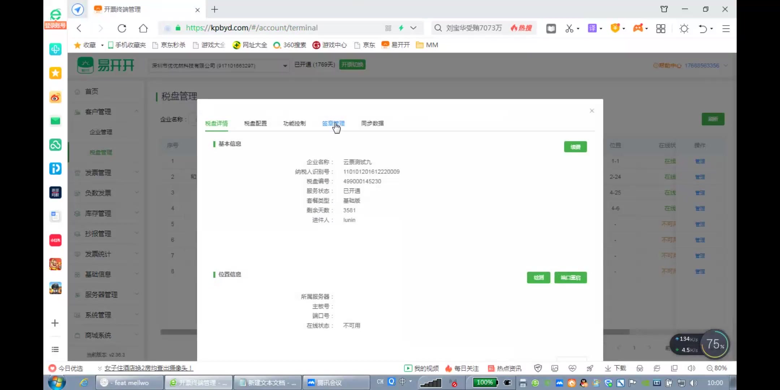Open the night mode sun icon

(684, 28)
